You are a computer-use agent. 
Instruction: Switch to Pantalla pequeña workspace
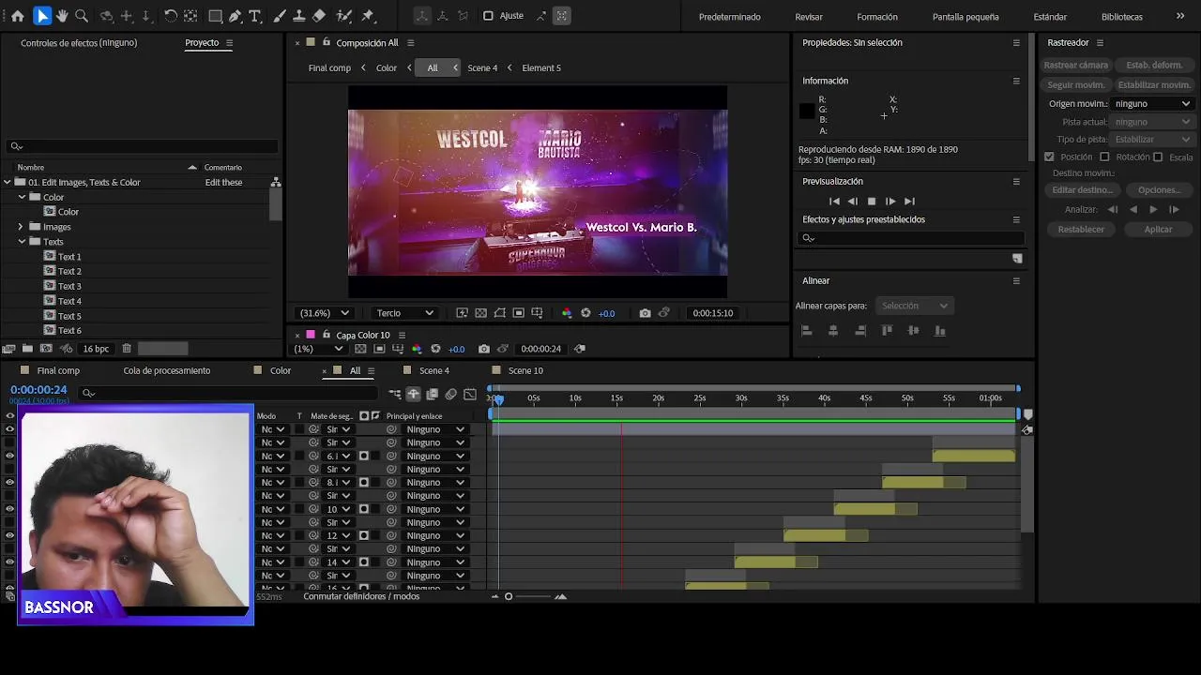965,17
